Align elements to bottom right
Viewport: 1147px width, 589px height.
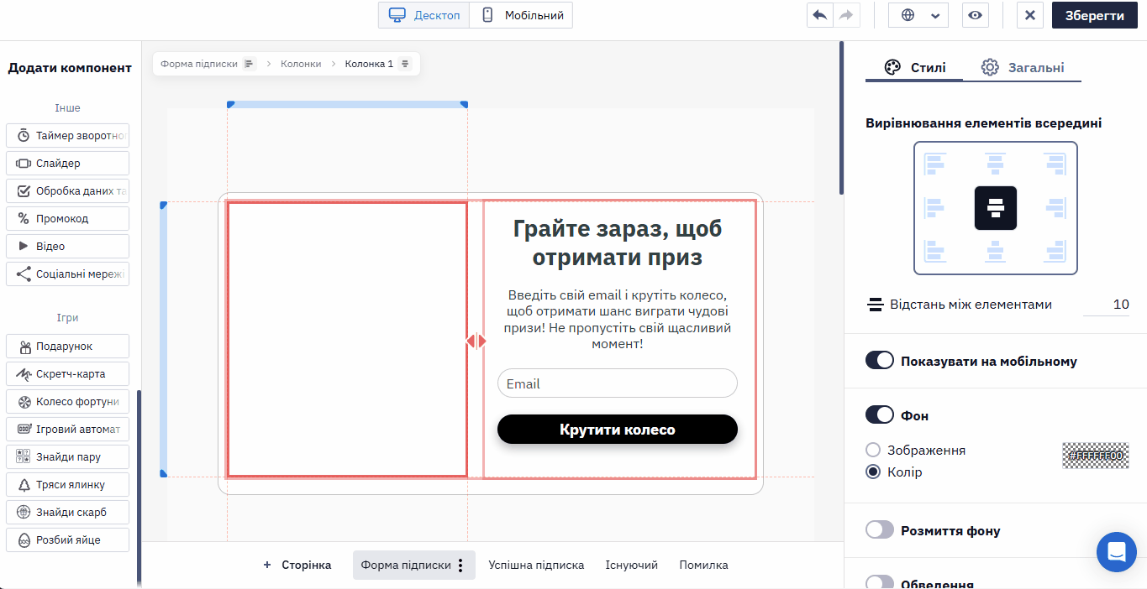pos(1055,251)
